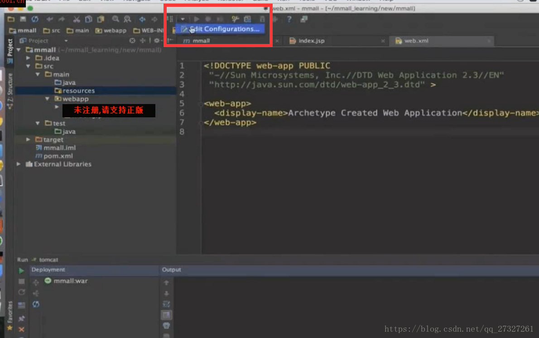This screenshot has height=338, width=539.
Task: Select the resources folder
Action: (75, 91)
